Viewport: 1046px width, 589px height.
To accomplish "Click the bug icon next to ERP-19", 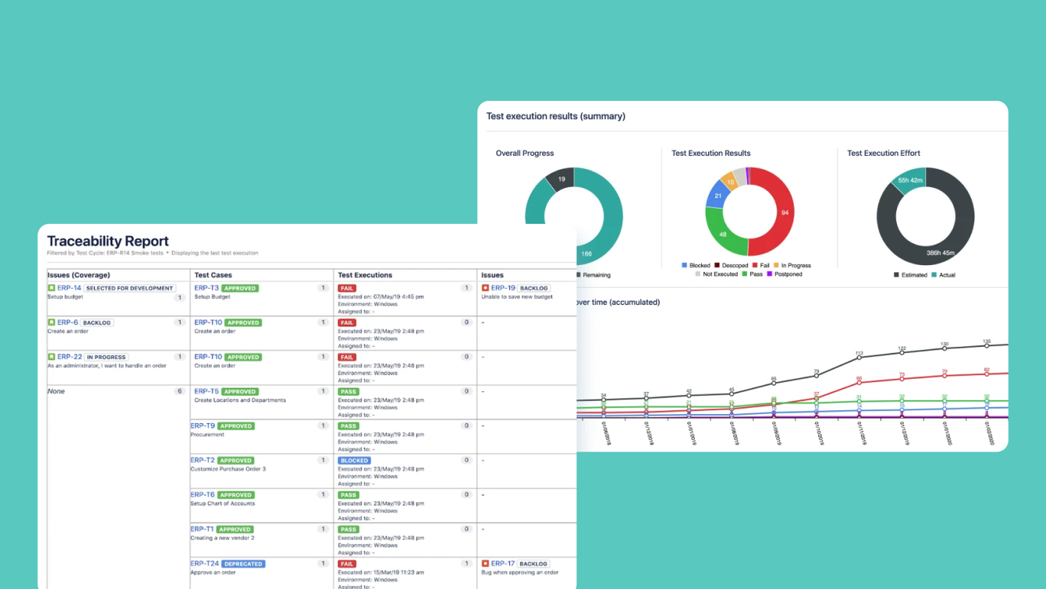I will tap(486, 288).
